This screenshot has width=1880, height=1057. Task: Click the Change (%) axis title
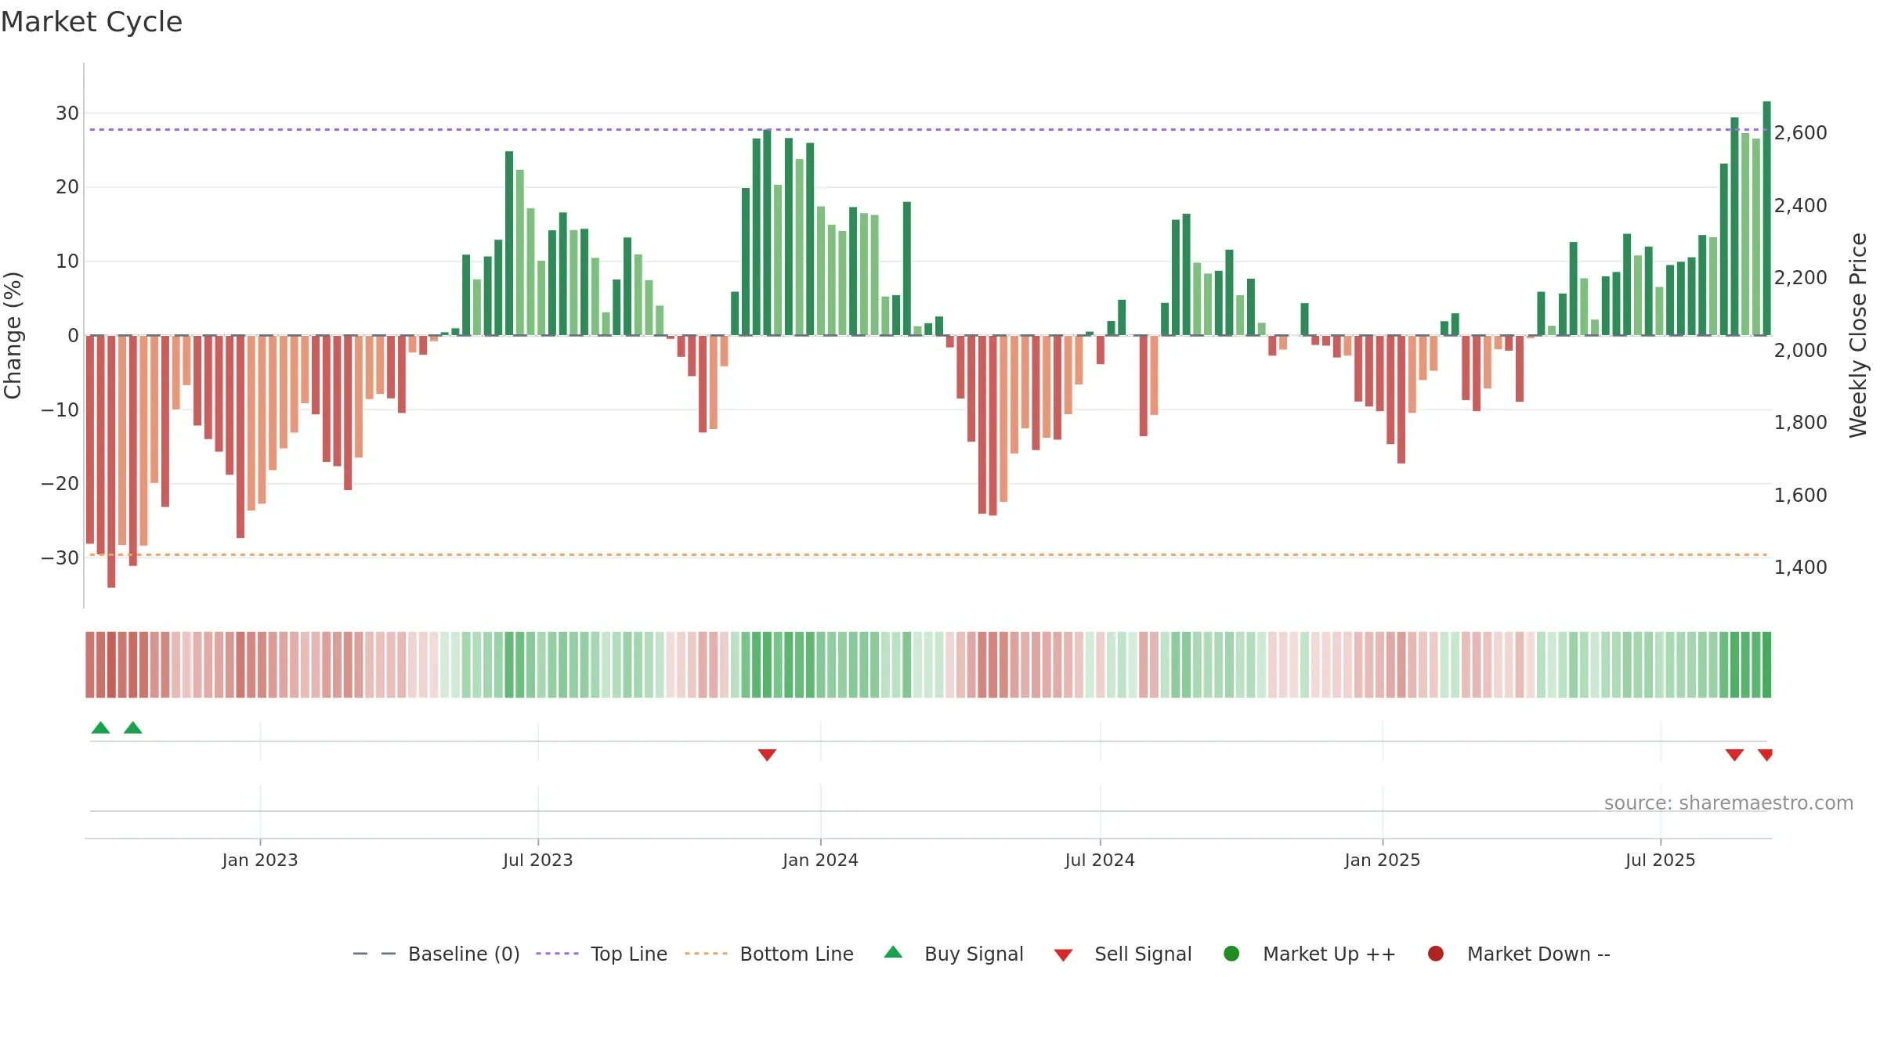point(13,335)
